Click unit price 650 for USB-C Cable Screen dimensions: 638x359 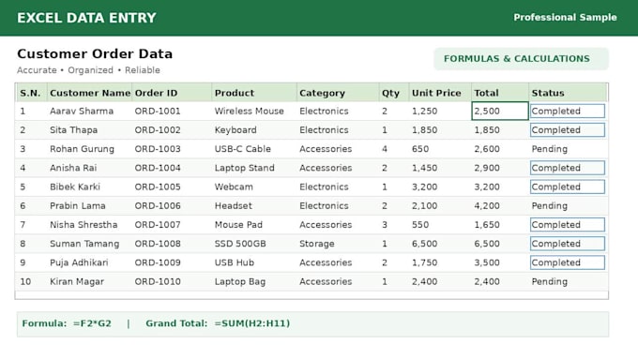point(420,149)
